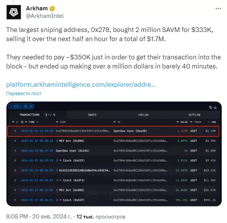The image size is (227, 223).
Task: Open the VALUE column filter
Action: [x=178, y=122]
